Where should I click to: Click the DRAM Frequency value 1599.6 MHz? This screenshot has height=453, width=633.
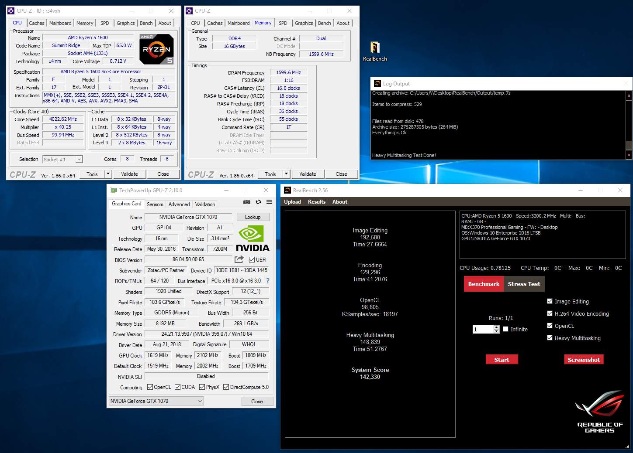pyautogui.click(x=288, y=72)
